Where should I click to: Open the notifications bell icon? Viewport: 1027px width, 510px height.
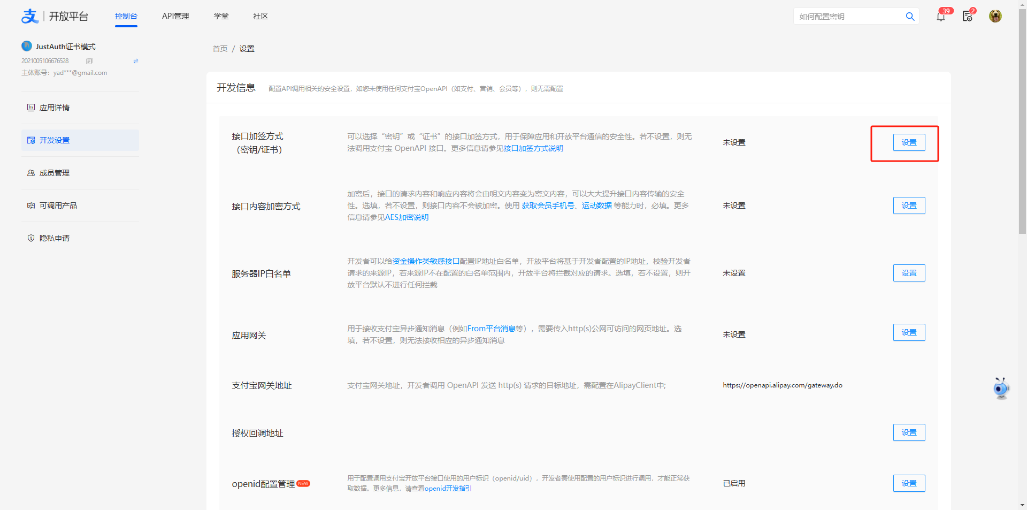[941, 17]
